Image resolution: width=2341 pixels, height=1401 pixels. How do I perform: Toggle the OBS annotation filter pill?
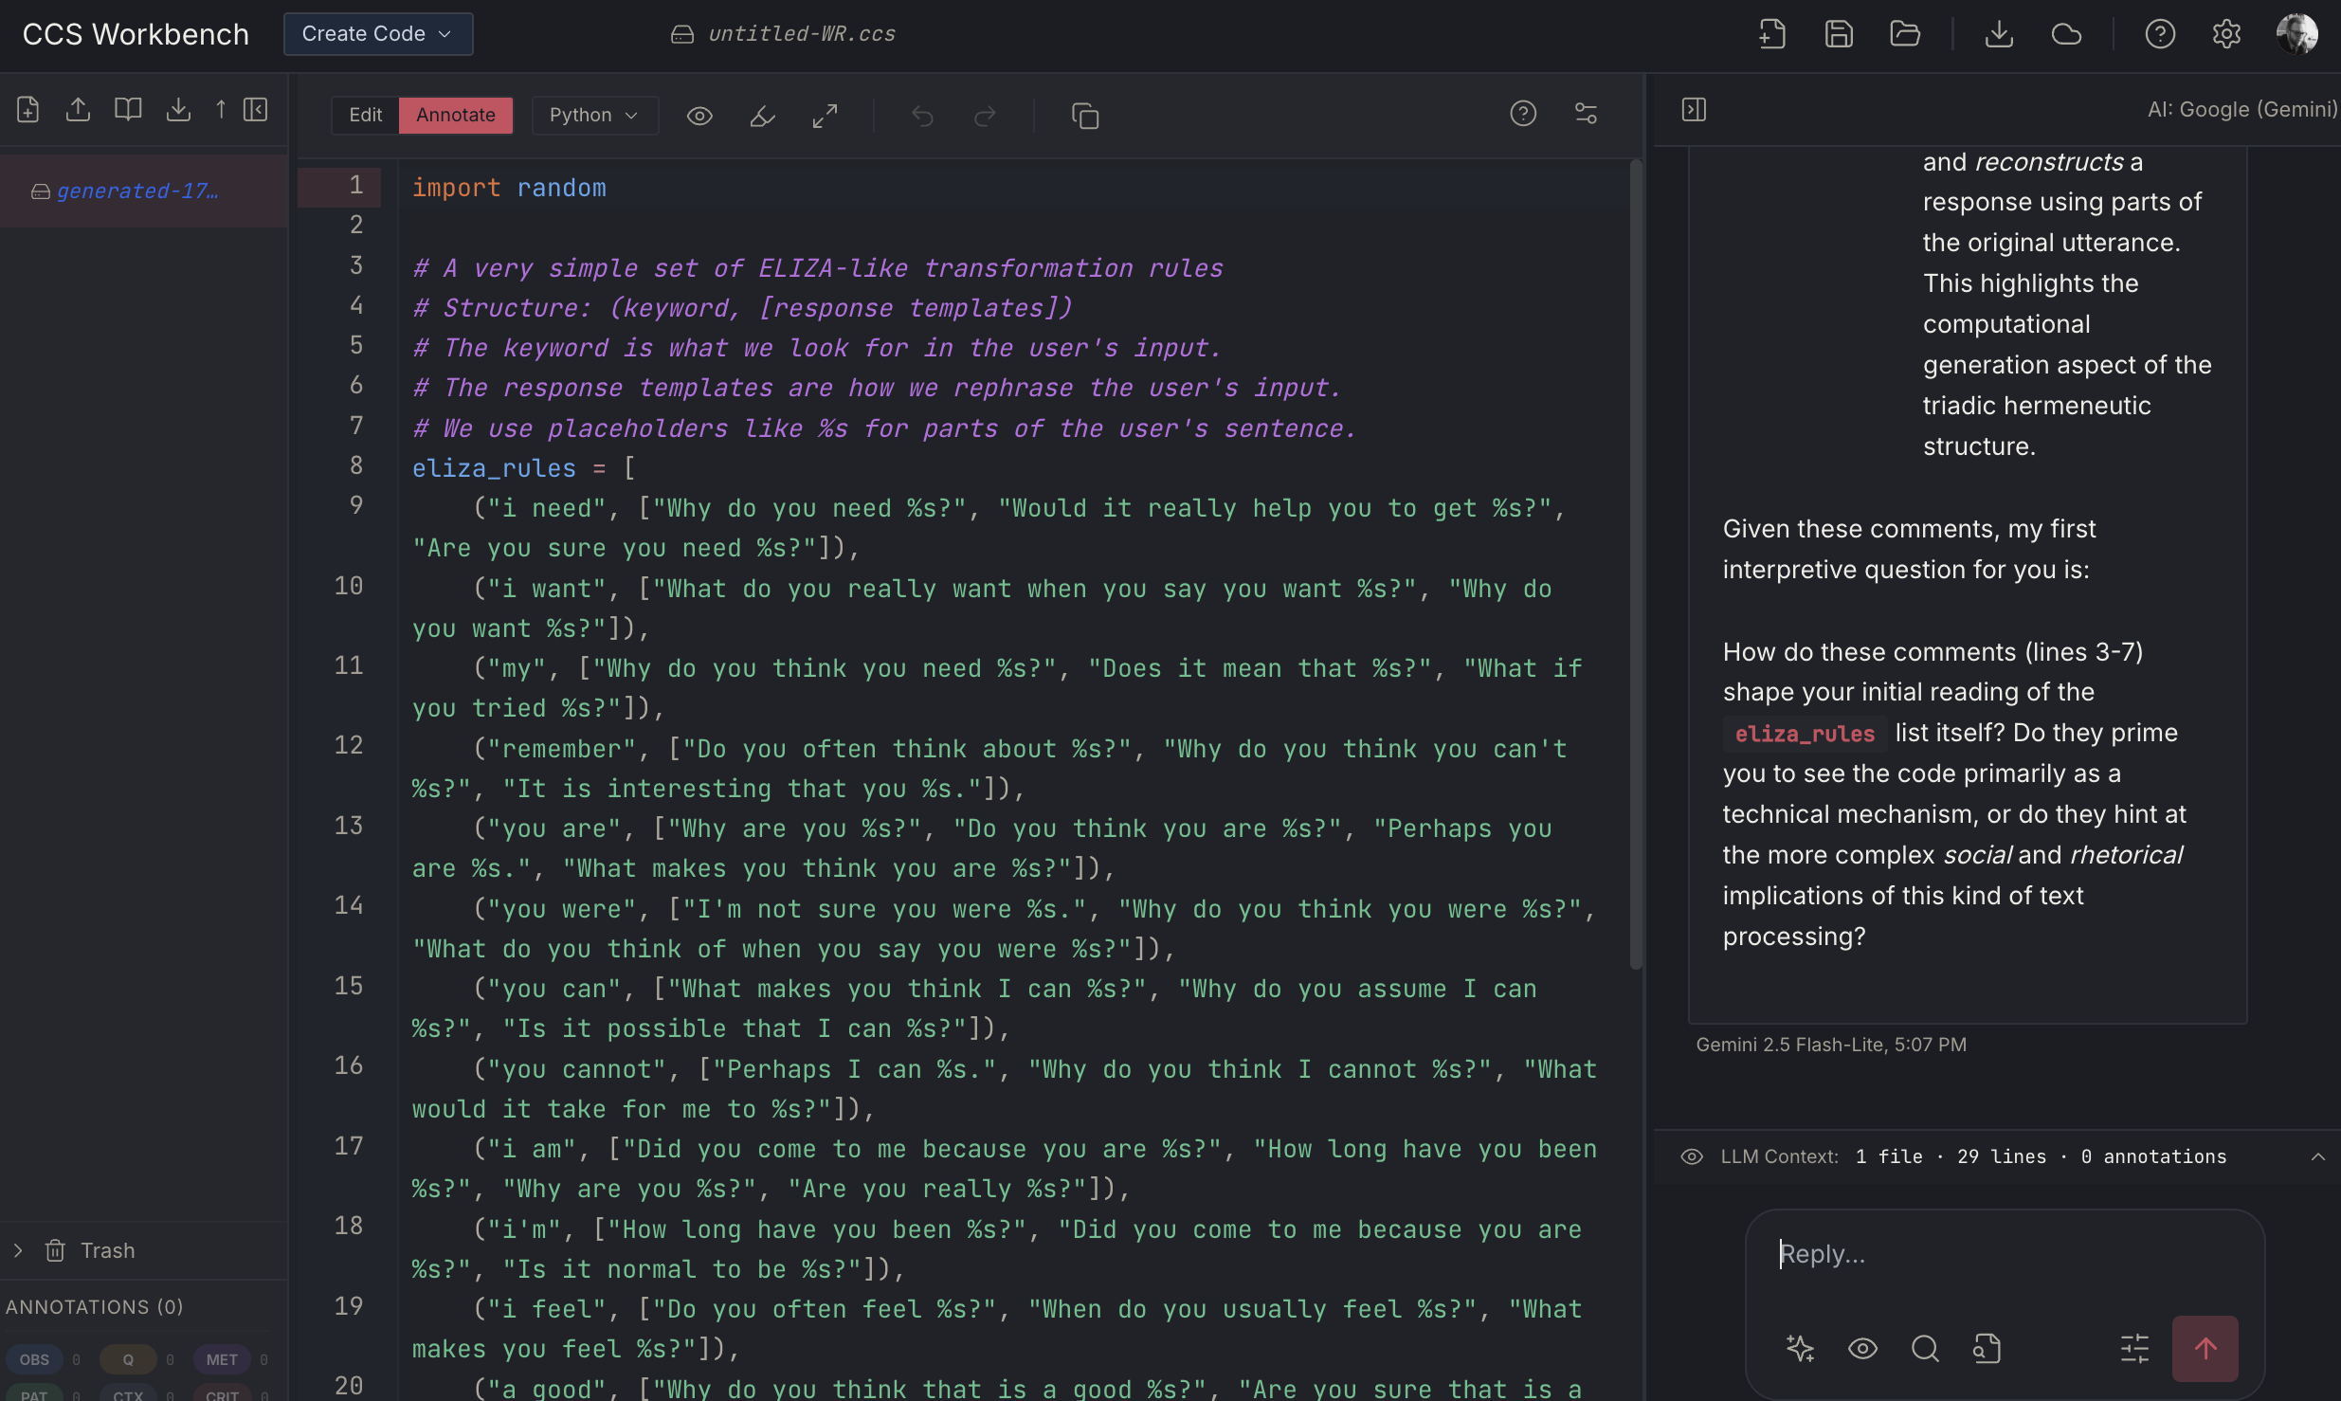coord(34,1359)
